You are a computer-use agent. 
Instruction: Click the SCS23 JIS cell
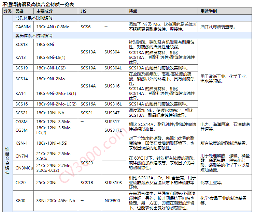tap(87, 163)
